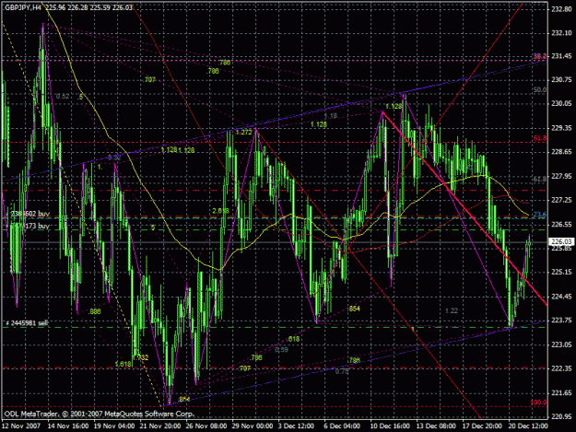The width and height of the screenshot is (576, 432).
Task: Click price axis label 230.05
Action: click(x=561, y=104)
